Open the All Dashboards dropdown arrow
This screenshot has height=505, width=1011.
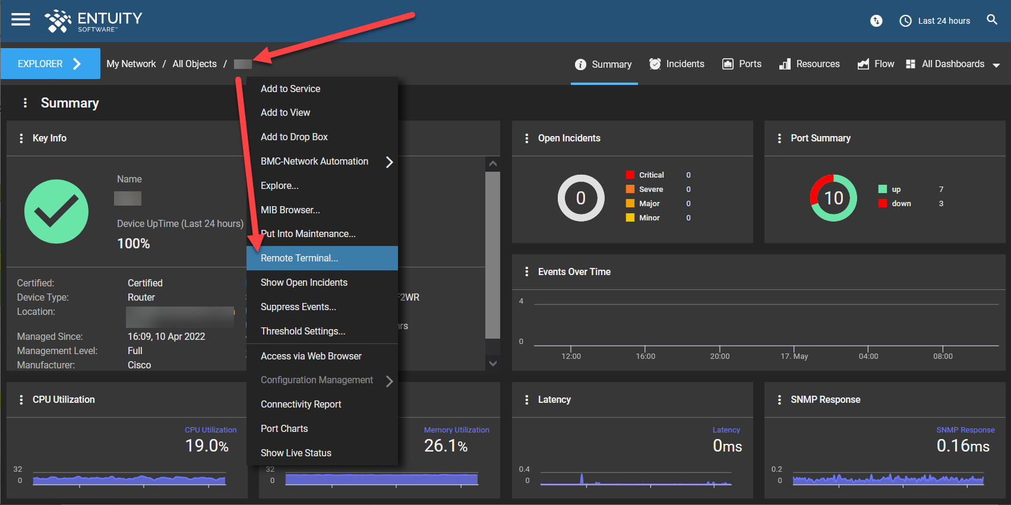(996, 65)
